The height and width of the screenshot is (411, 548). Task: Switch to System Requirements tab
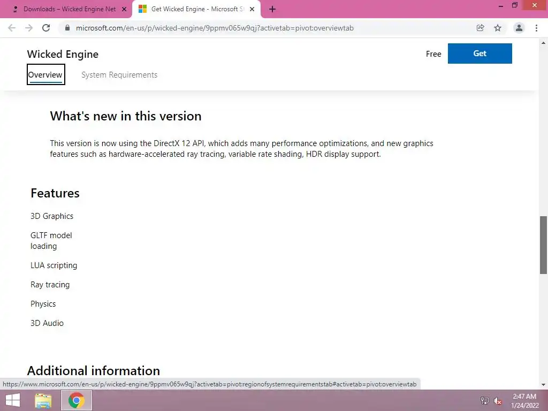click(x=119, y=75)
